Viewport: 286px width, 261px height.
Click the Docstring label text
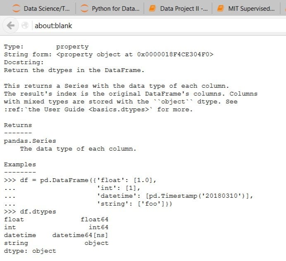(24, 62)
